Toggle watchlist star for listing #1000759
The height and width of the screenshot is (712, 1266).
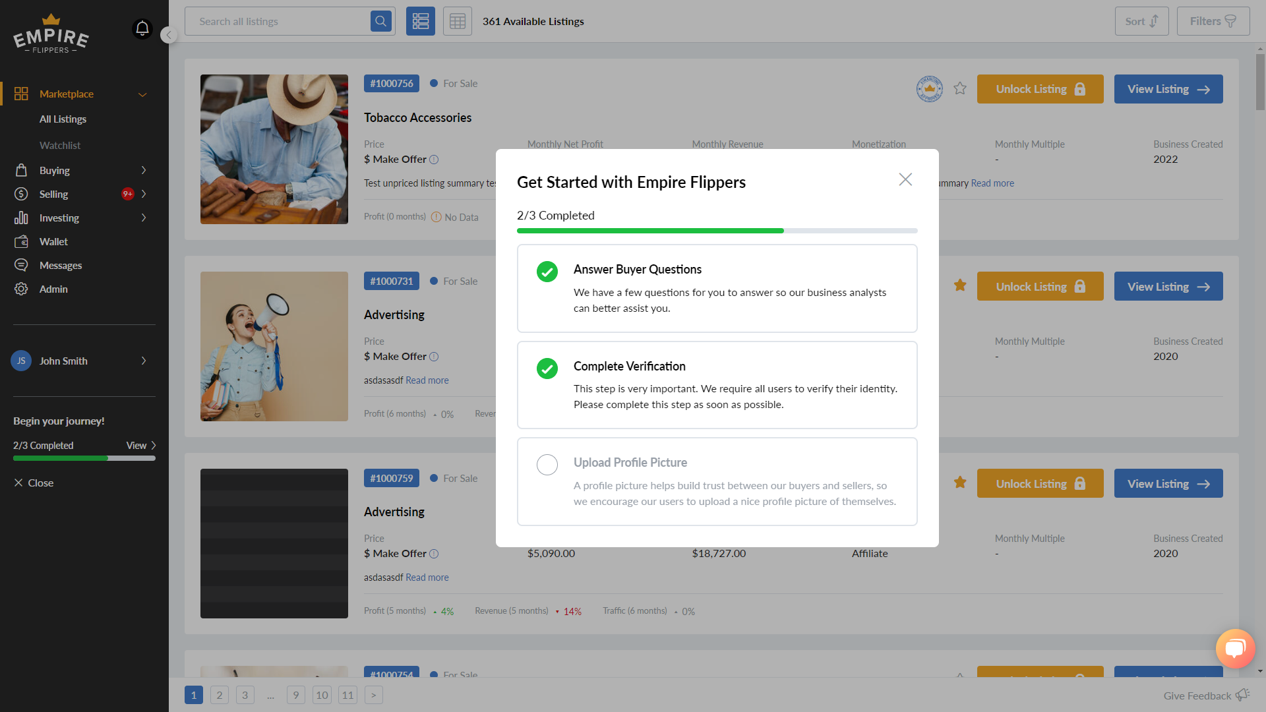point(960,483)
